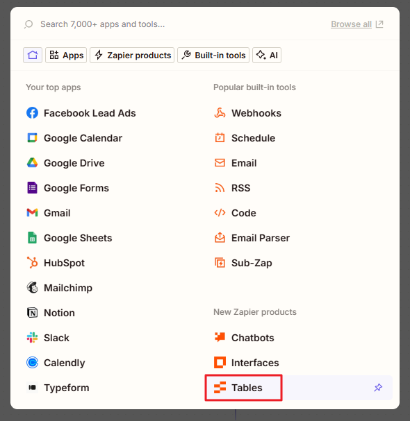Click the Chatbots product icon

(x=220, y=338)
